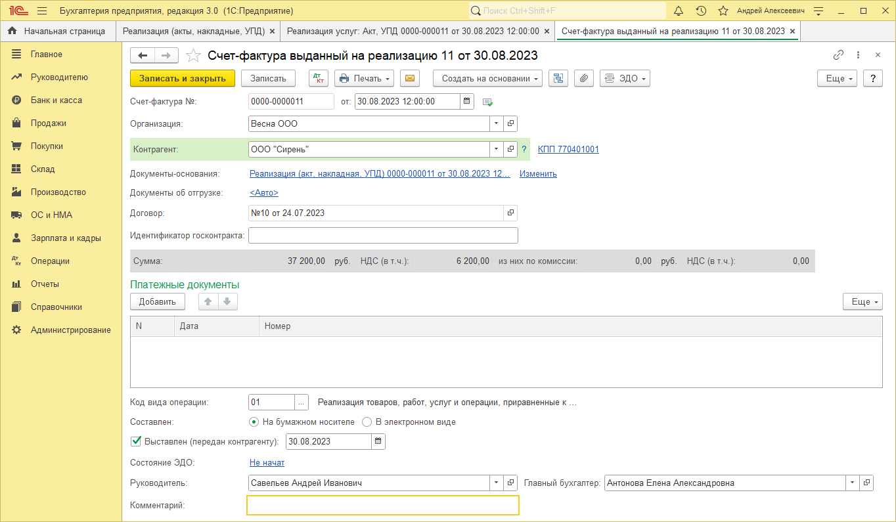Image resolution: width=896 pixels, height=522 pixels.
Task: Select В электронном виде option
Action: click(367, 422)
